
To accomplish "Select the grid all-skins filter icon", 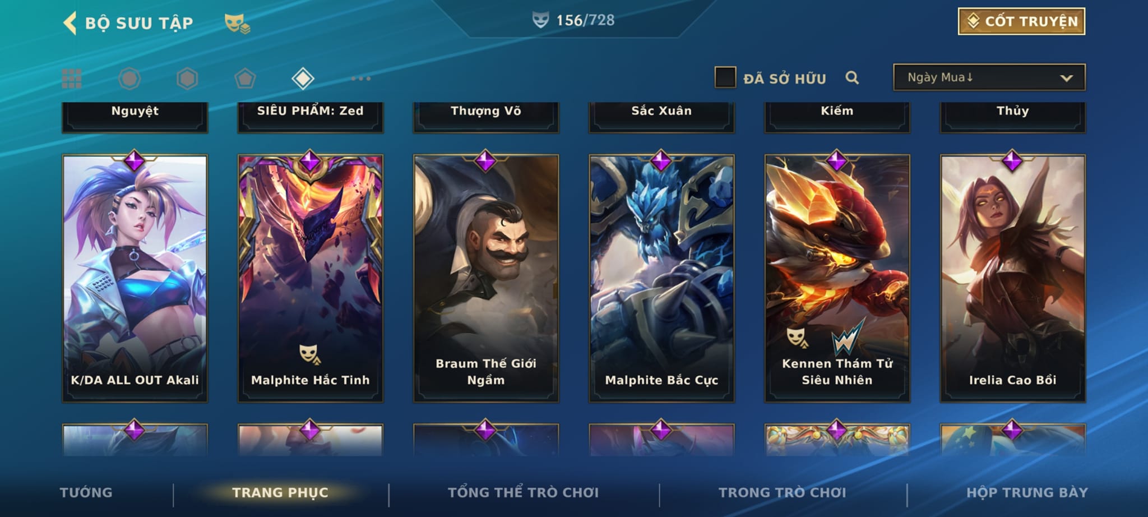I will 72,79.
